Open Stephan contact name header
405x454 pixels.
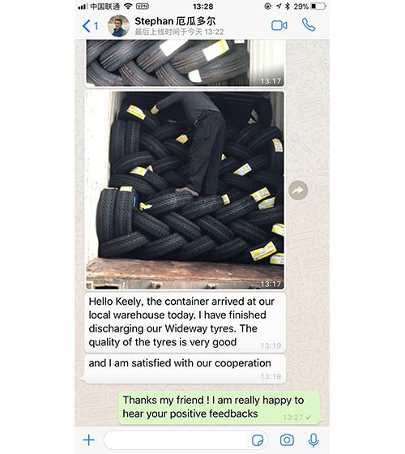point(175,21)
